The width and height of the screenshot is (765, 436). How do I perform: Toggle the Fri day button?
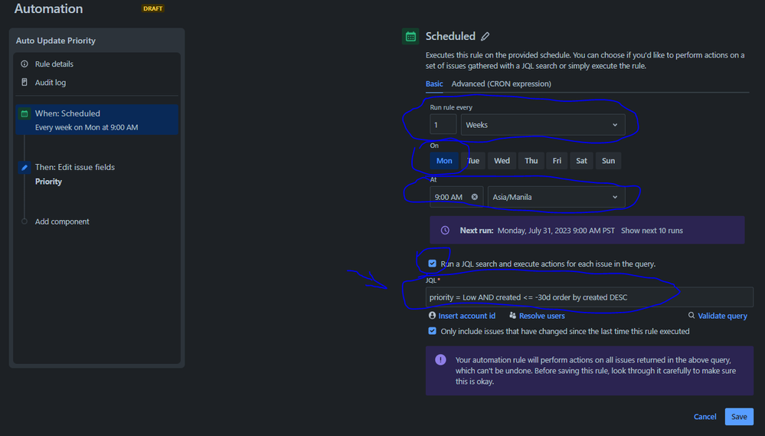click(557, 161)
